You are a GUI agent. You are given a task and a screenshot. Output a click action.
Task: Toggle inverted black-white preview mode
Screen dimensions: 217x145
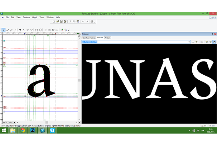(x=214, y=42)
